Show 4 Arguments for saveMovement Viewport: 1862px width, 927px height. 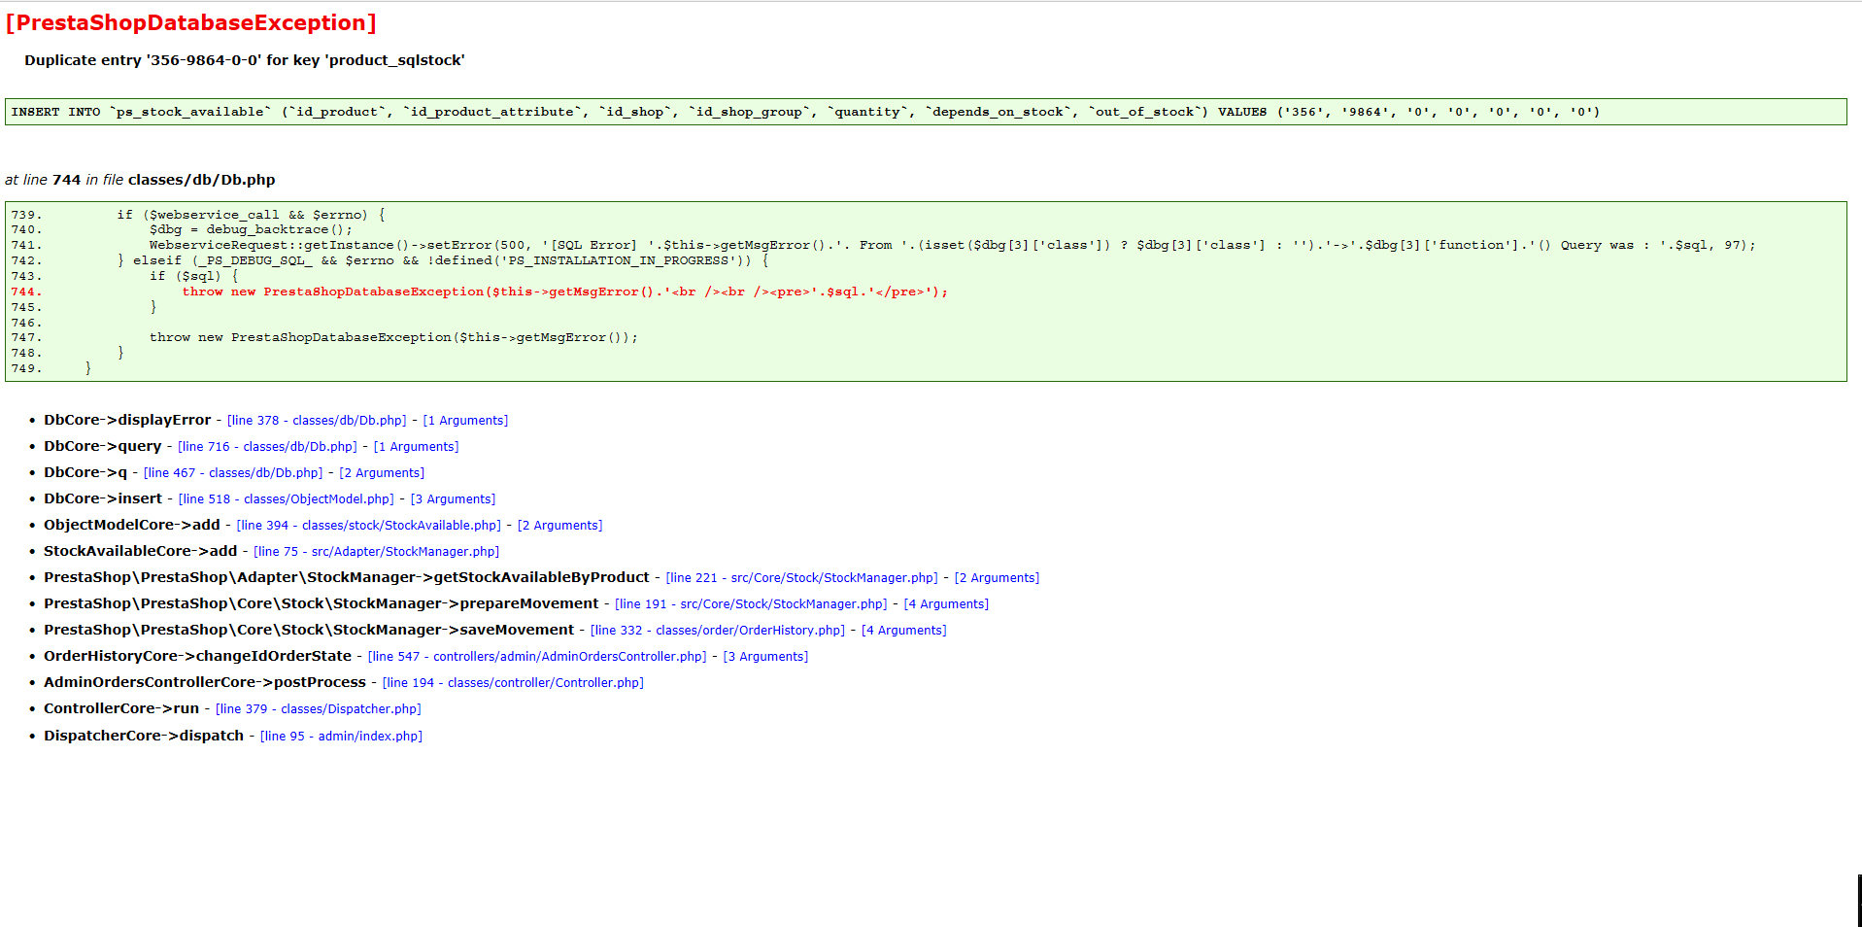tap(903, 631)
